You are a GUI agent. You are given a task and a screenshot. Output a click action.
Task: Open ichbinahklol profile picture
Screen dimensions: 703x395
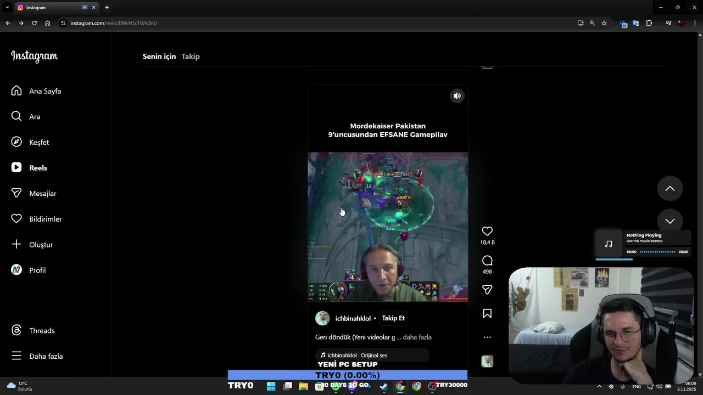point(322,318)
